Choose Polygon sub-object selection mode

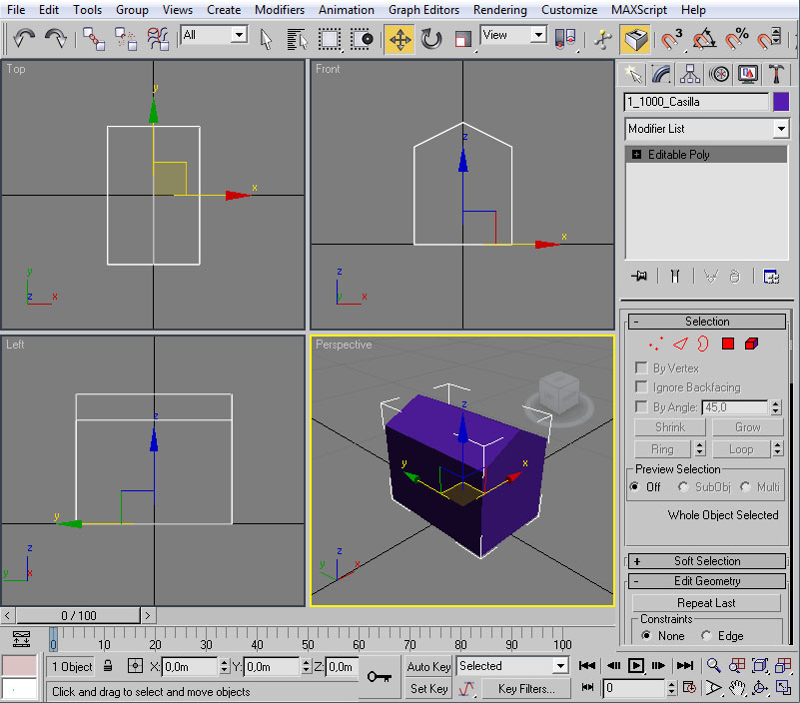[728, 345]
